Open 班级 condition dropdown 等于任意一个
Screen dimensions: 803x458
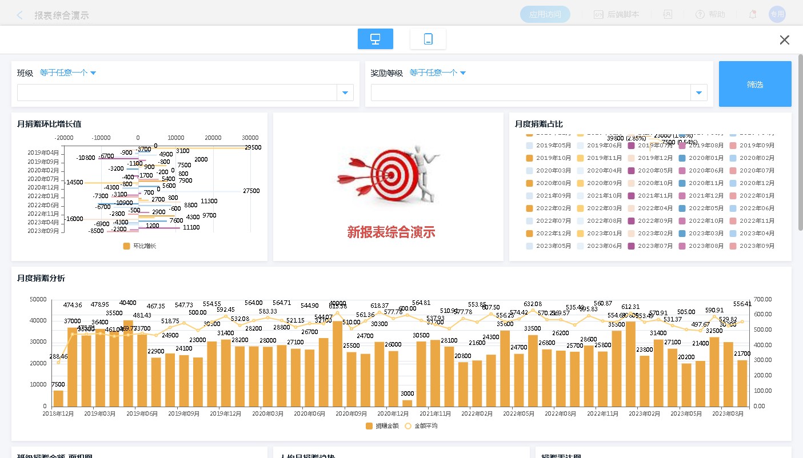point(67,73)
